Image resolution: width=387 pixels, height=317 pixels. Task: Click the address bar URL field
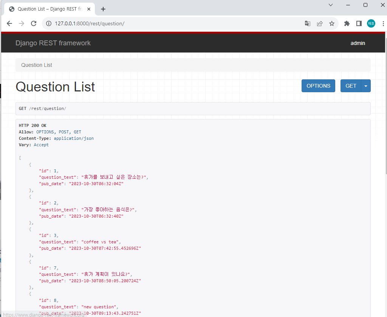tap(173, 23)
